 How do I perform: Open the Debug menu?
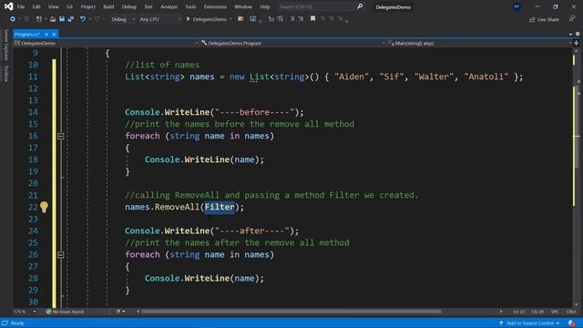129,6
